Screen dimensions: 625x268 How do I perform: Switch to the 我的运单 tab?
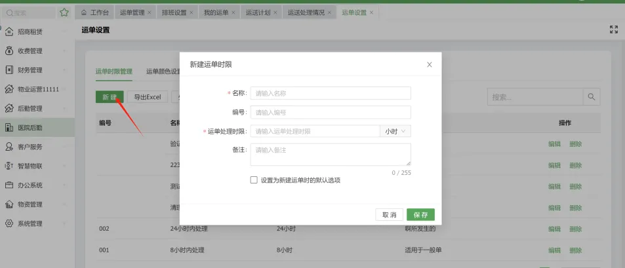216,12
